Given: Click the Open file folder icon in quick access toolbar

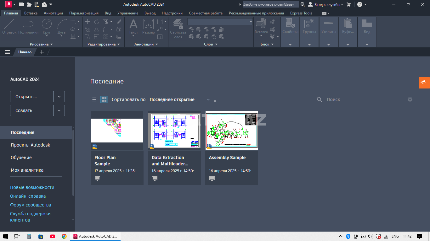Looking at the screenshot, I should coord(29,4).
